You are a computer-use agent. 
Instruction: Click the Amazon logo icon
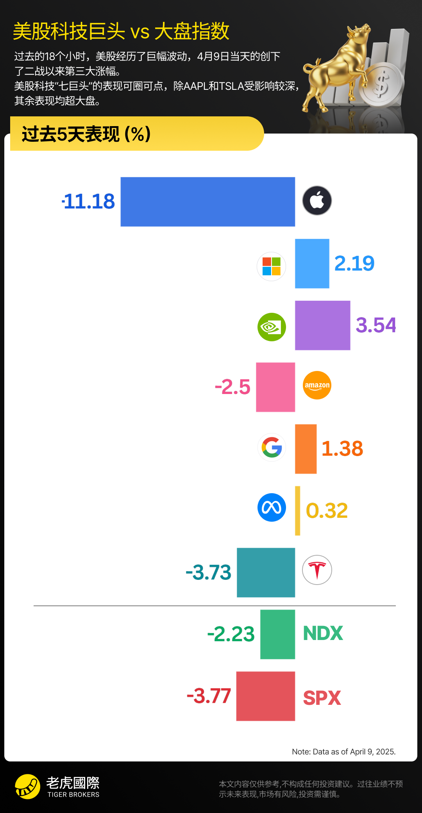(317, 385)
